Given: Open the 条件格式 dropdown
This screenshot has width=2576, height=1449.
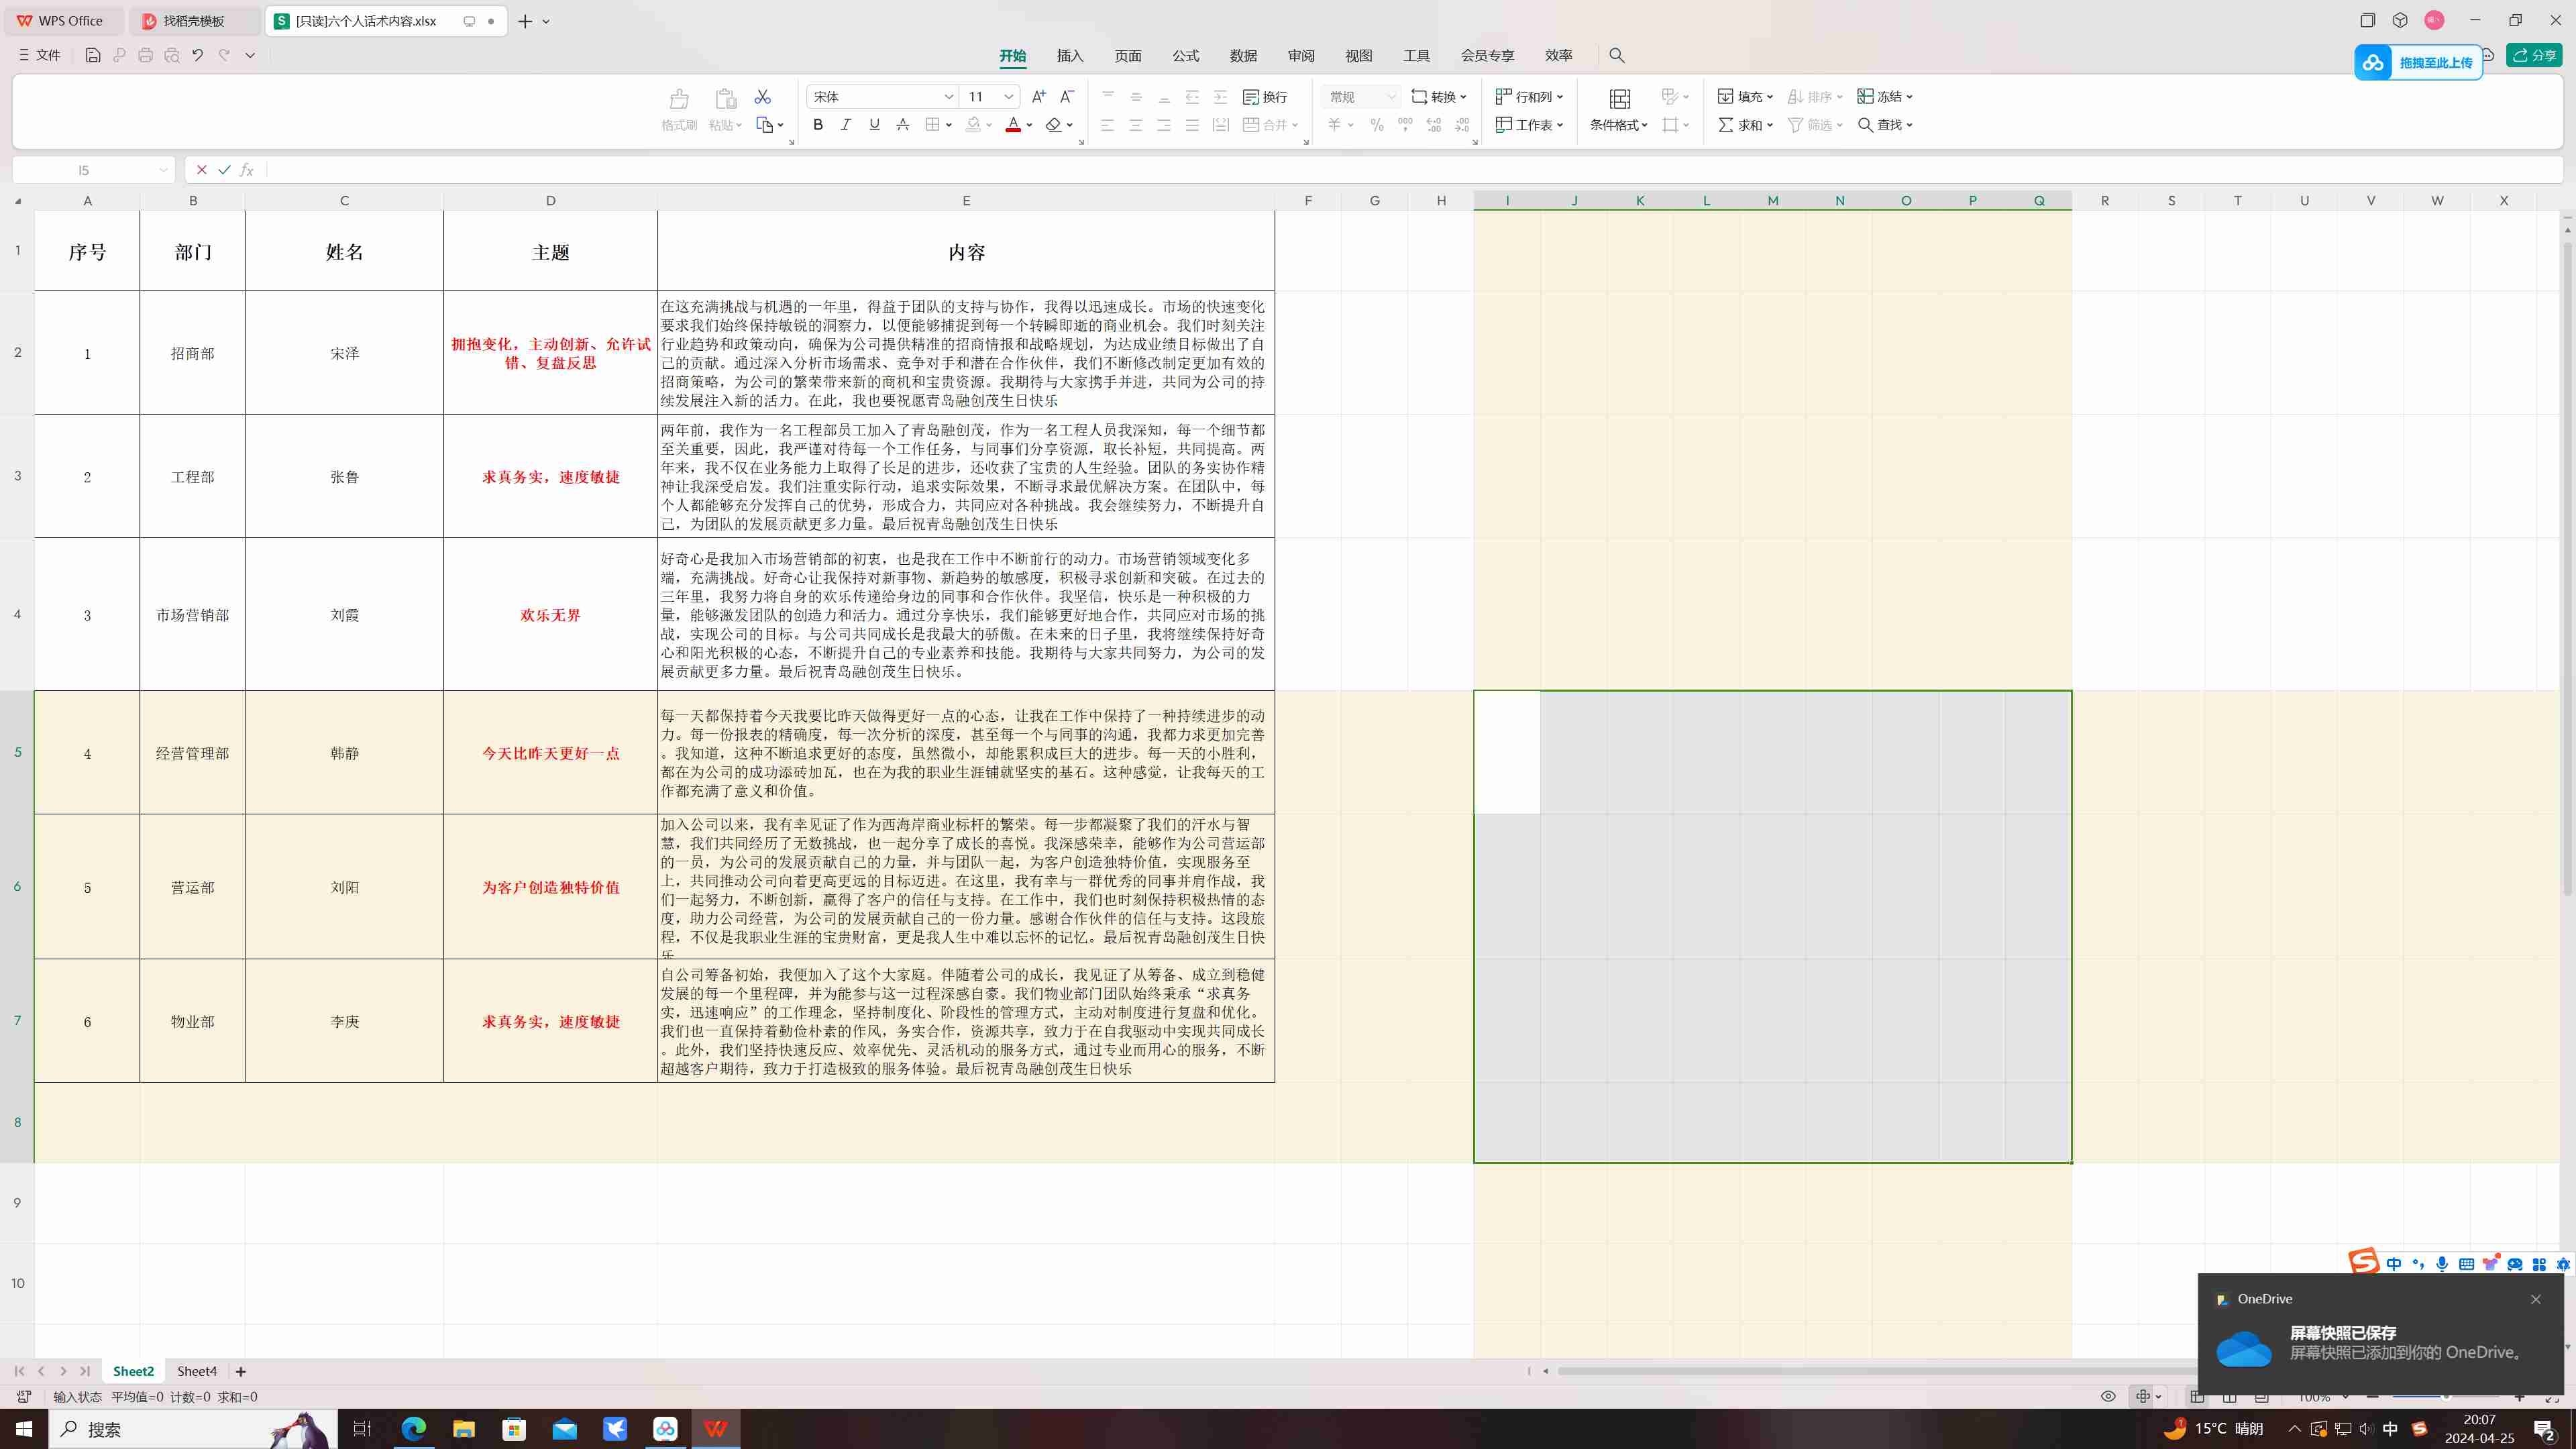Looking at the screenshot, I should pos(1619,125).
